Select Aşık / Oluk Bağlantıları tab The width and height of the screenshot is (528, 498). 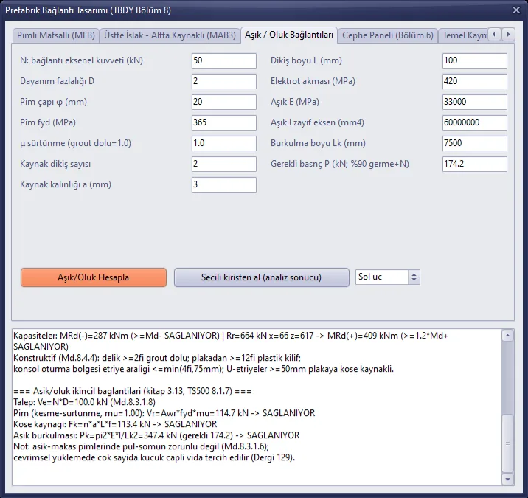[289, 35]
